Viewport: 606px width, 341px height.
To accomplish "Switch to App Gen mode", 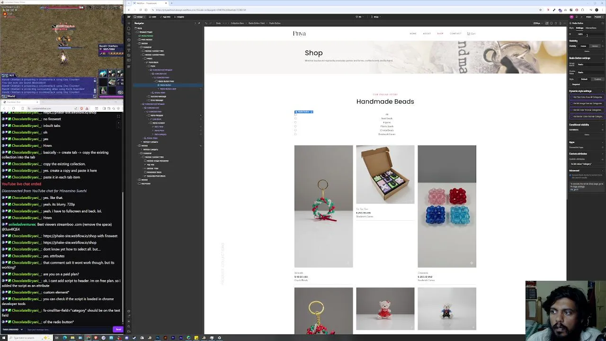I will [x=166, y=17].
